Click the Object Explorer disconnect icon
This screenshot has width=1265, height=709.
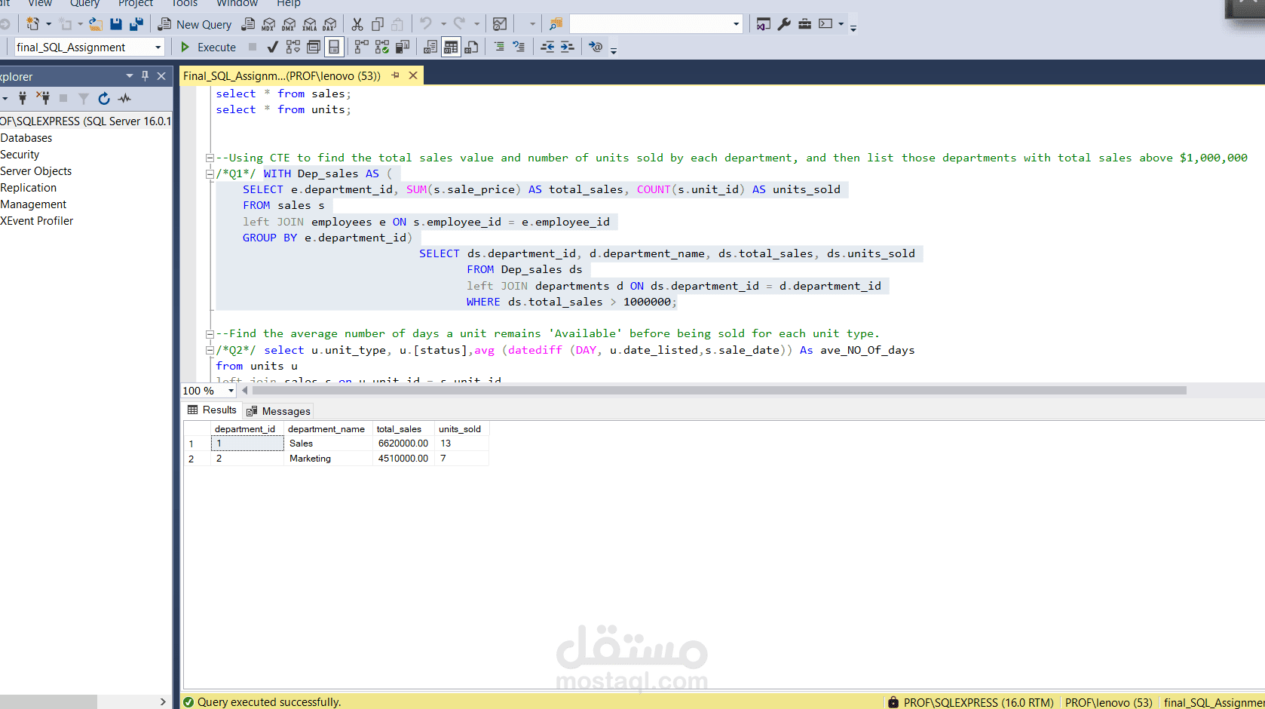pos(43,98)
